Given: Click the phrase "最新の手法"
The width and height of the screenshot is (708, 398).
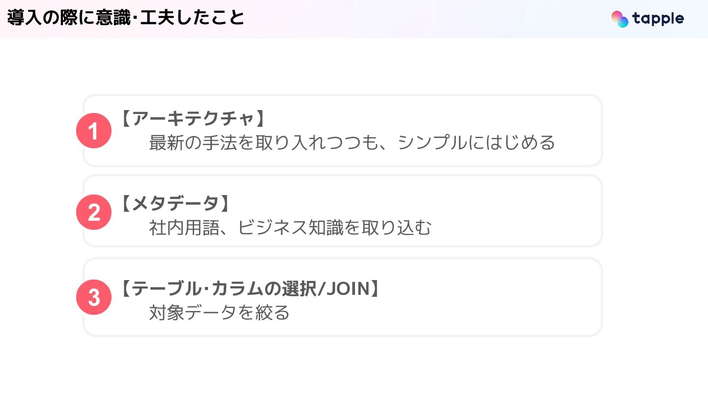Looking at the screenshot, I should 191,142.
